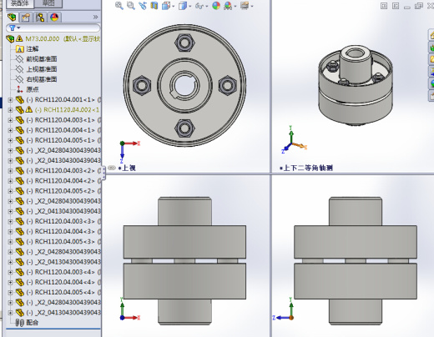Click the Hide/Show Items glasses icon
434x337 pixels.
(199, 6)
